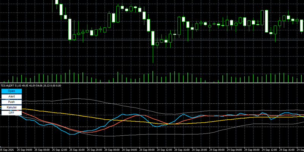Toggle the Push notification button
Image resolution: width=304 pixels, height=152 pixels.
pos(11,102)
